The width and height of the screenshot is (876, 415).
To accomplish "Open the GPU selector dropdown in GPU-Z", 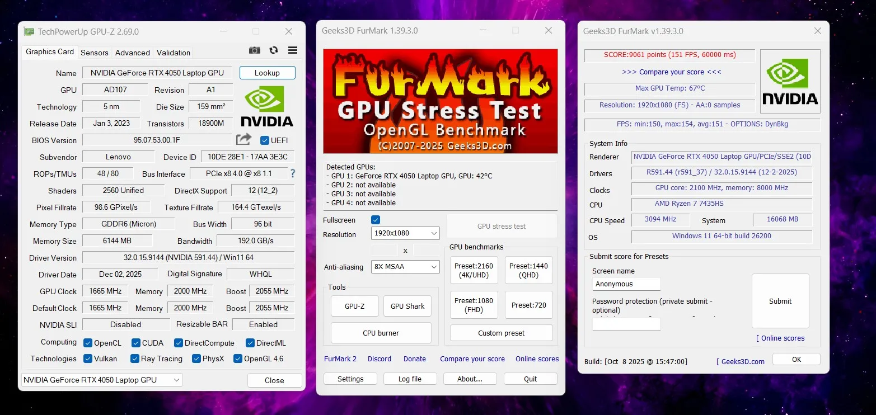I will point(102,380).
